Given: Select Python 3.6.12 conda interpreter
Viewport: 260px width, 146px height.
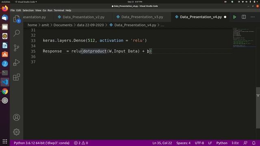Looking at the screenshot, I should click(41, 143).
